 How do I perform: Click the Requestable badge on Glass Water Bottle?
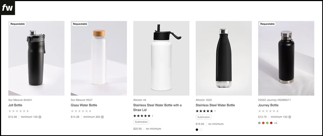pyautogui.click(x=80, y=24)
